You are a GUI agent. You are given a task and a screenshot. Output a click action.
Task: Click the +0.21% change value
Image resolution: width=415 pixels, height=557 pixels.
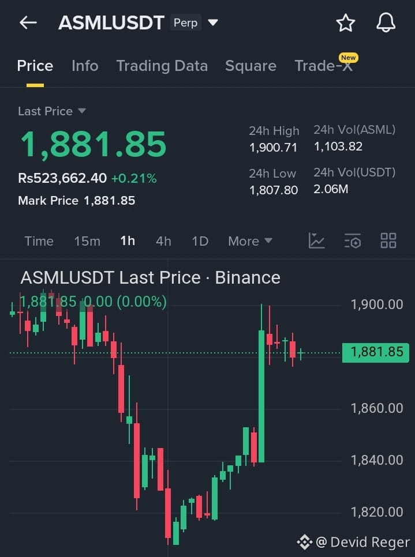click(x=134, y=178)
